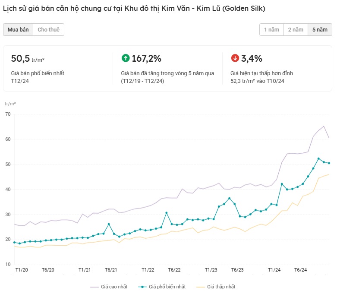Click the 167,2% increase figure
This screenshot has width=337, height=294.
pos(146,59)
